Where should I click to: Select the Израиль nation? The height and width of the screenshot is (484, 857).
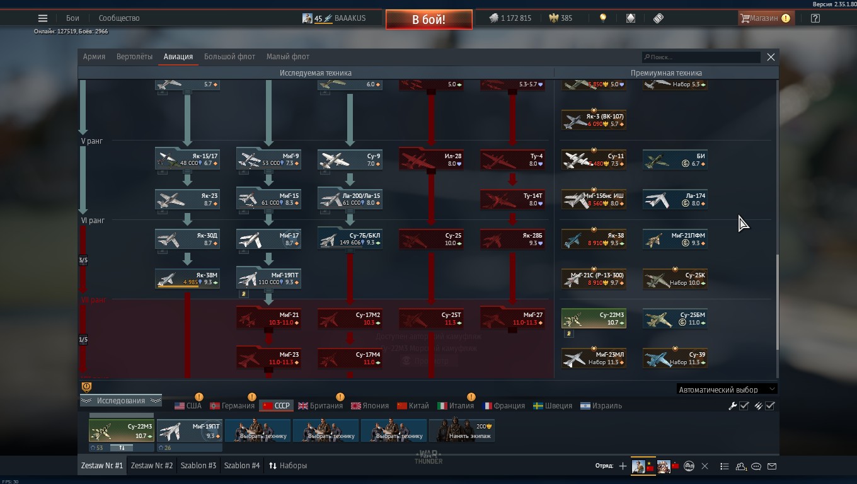[x=601, y=406]
